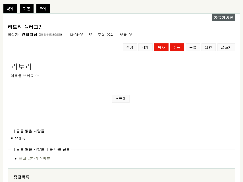The width and height of the screenshot is (243, 182).
Task: Click the post title 리토리 플러그인
Action: tap(25, 27)
